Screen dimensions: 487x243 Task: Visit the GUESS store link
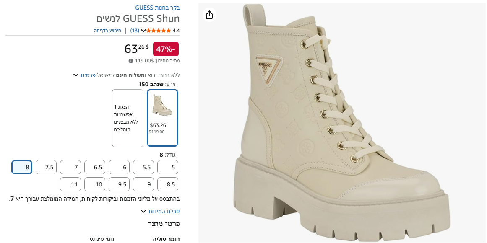157,8
